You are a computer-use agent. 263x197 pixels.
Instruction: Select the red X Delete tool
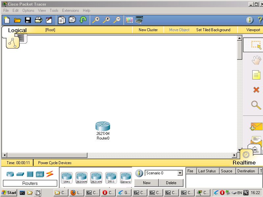click(256, 90)
